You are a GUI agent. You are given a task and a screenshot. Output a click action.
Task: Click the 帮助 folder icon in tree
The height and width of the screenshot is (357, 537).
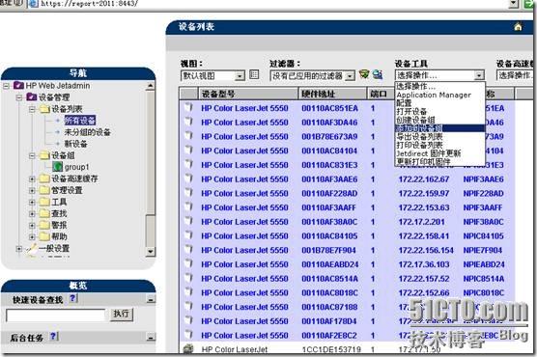point(44,236)
